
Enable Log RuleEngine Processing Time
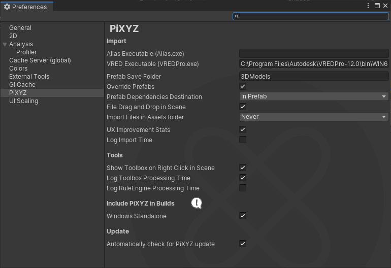[x=243, y=188]
